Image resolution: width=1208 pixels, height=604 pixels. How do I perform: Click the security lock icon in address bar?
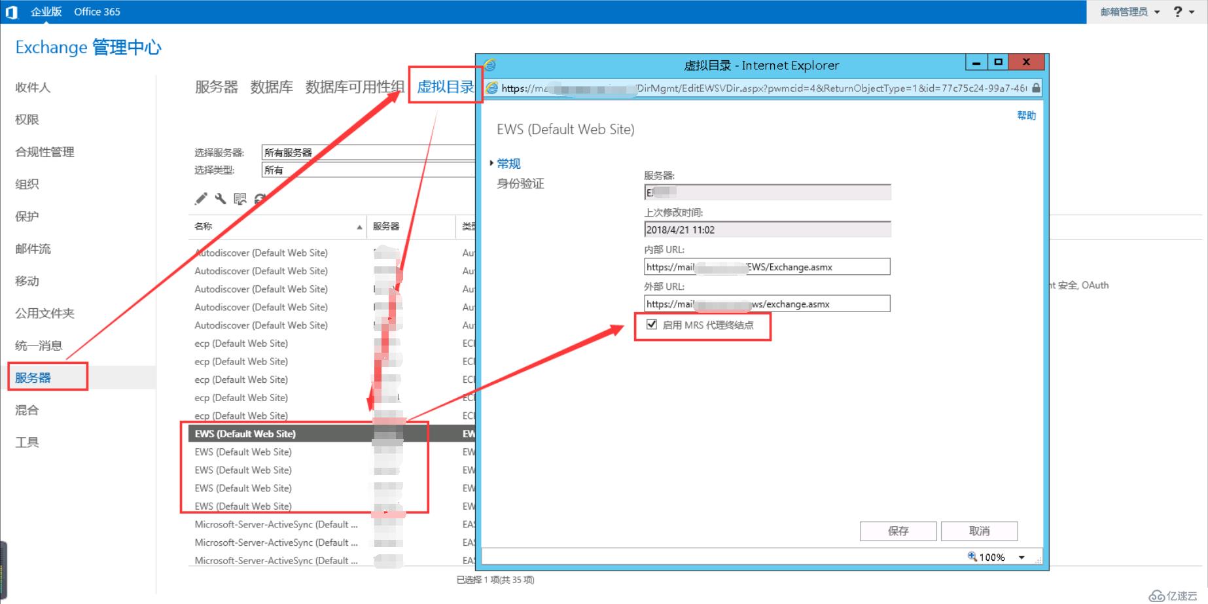(1036, 88)
